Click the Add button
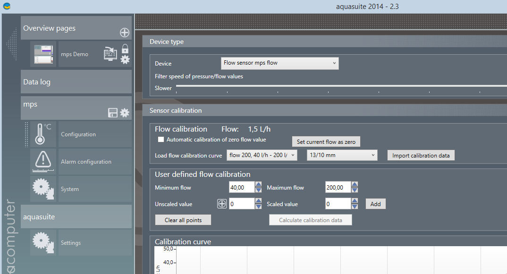 (x=375, y=204)
